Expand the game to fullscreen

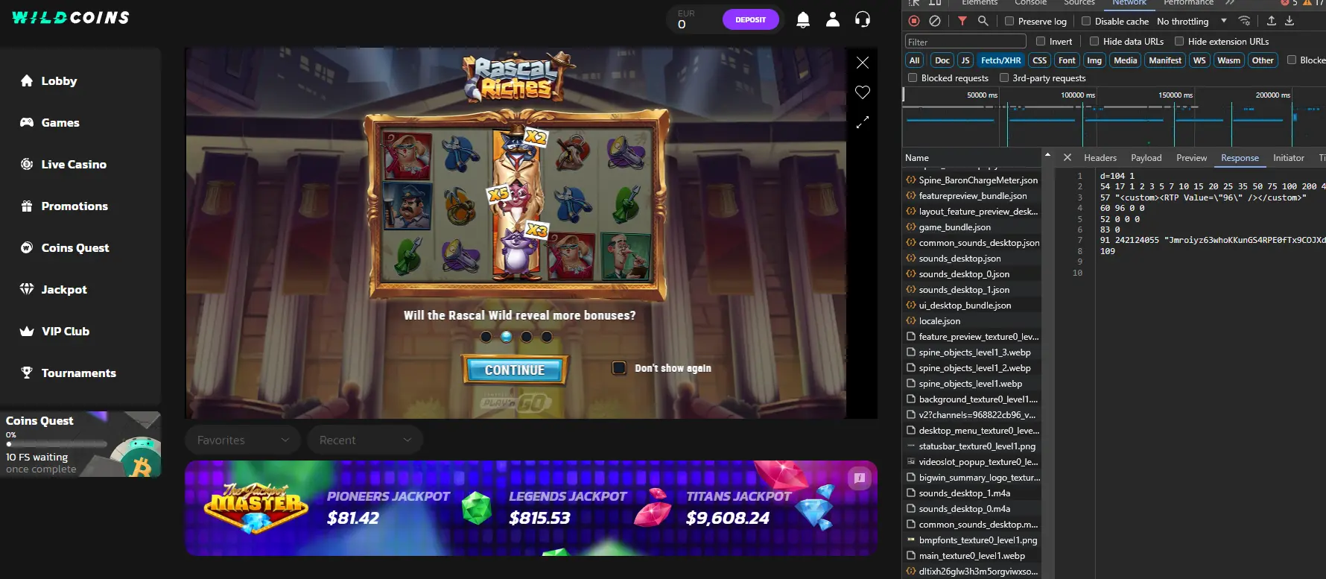pos(863,122)
